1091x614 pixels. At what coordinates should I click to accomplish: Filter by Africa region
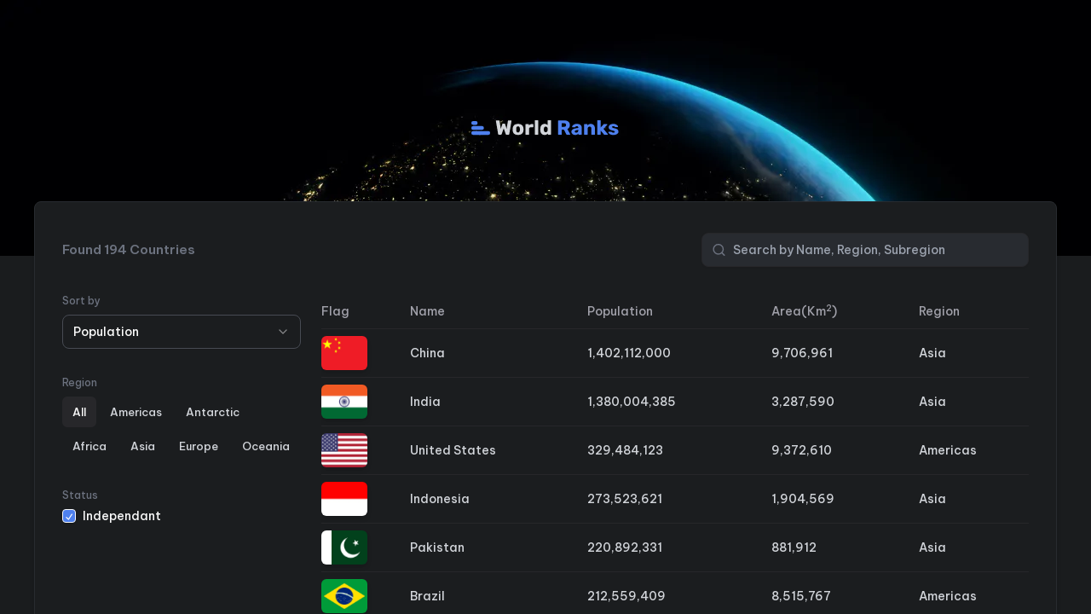[x=89, y=446]
